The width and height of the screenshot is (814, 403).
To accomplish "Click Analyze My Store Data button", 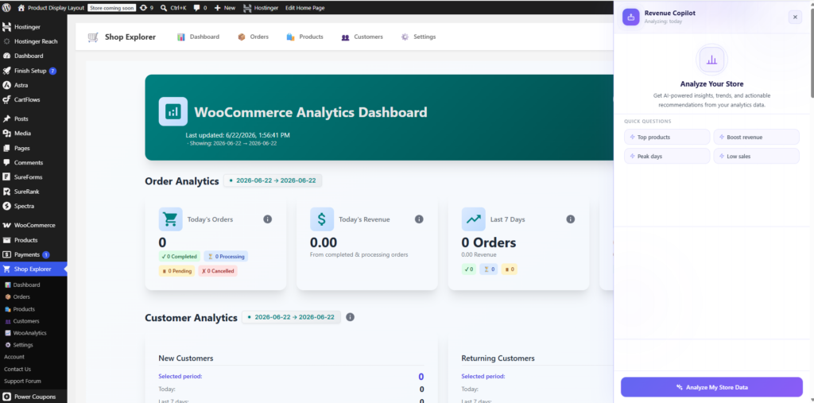I will click(x=711, y=387).
